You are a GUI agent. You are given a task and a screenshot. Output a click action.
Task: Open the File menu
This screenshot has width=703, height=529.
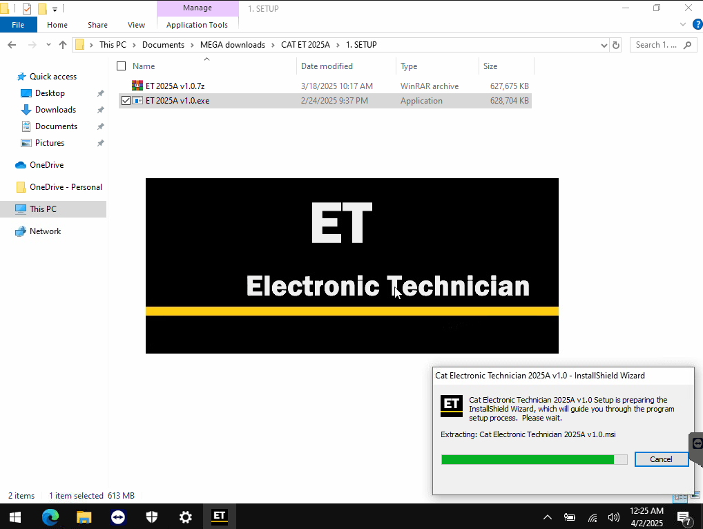point(19,25)
